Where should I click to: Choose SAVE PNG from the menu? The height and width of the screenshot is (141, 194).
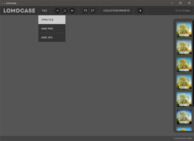[52, 28]
